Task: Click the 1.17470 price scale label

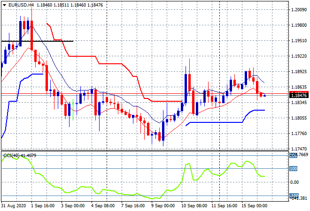Action: [x=299, y=149]
